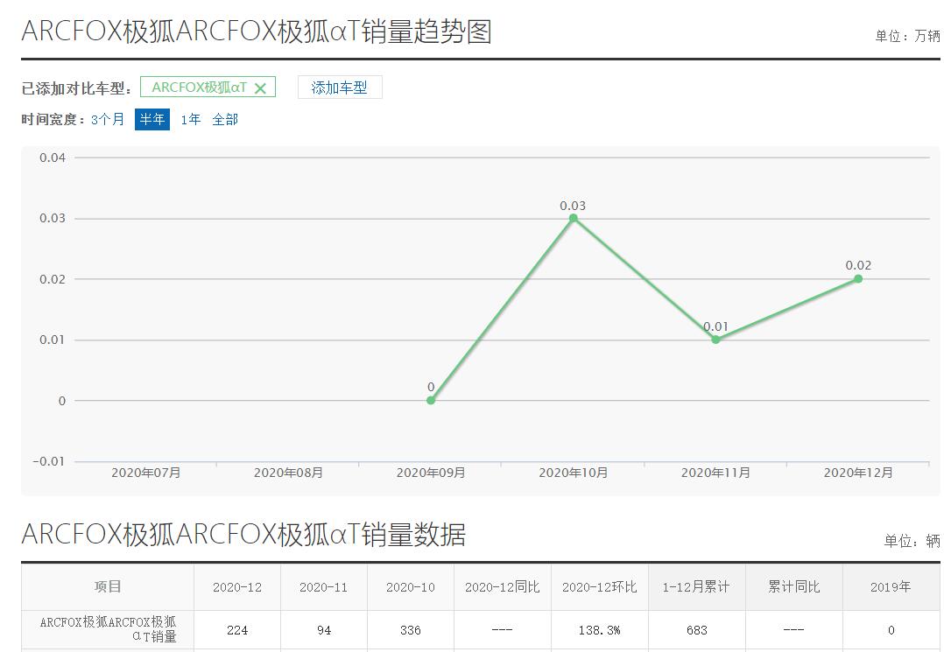Screen dimensions: 944x652
Task: Click the 2020-12同比 column header
Action: click(502, 586)
